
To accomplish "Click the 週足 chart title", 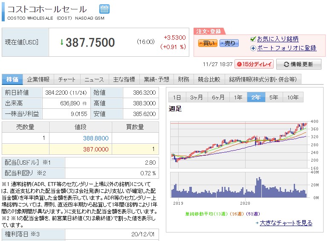I will tap(175, 109).
